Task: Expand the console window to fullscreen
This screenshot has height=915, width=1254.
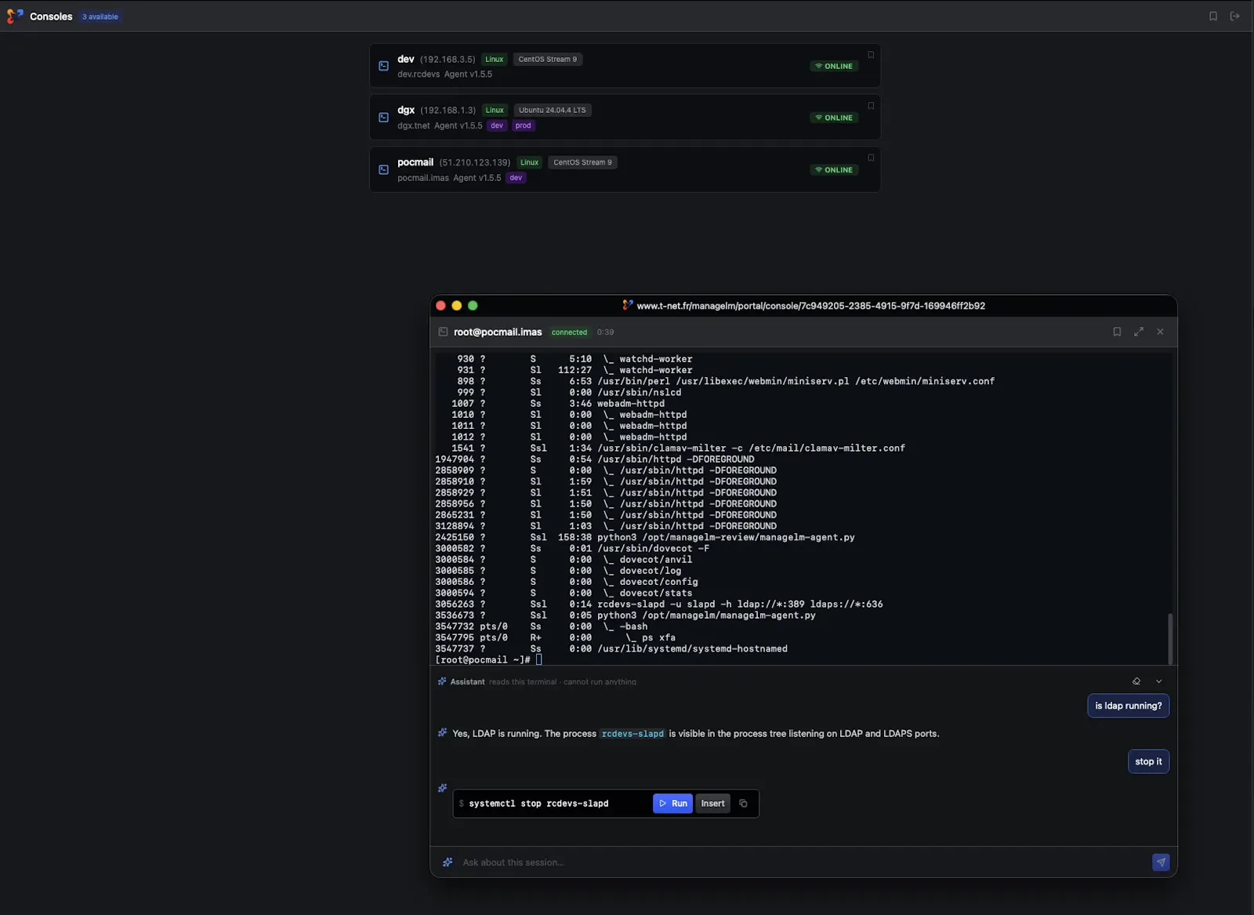Action: point(1139,332)
